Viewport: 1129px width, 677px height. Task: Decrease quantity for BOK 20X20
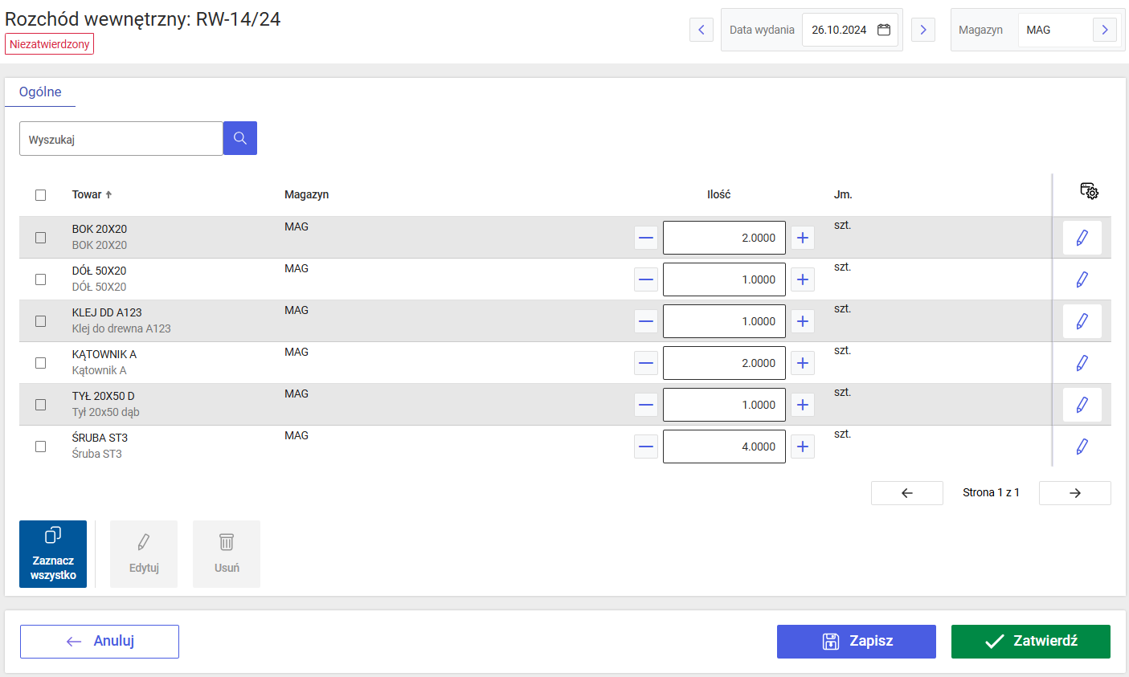[x=646, y=238]
